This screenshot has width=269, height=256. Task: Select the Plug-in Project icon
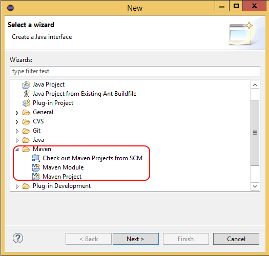coord(26,103)
